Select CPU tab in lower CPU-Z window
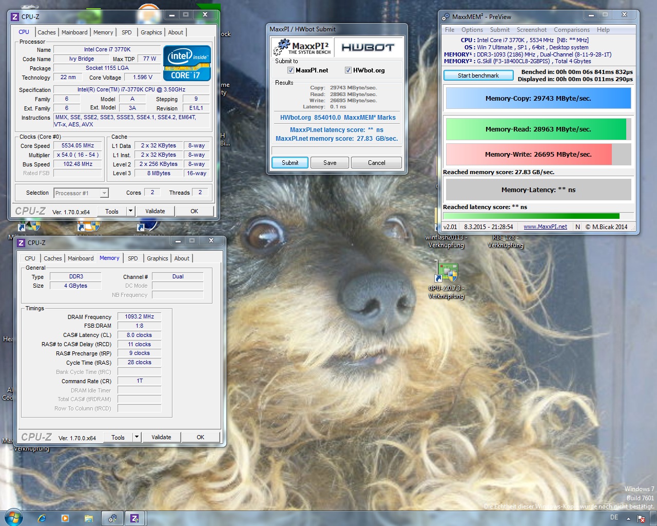The width and height of the screenshot is (657, 526). coord(30,258)
